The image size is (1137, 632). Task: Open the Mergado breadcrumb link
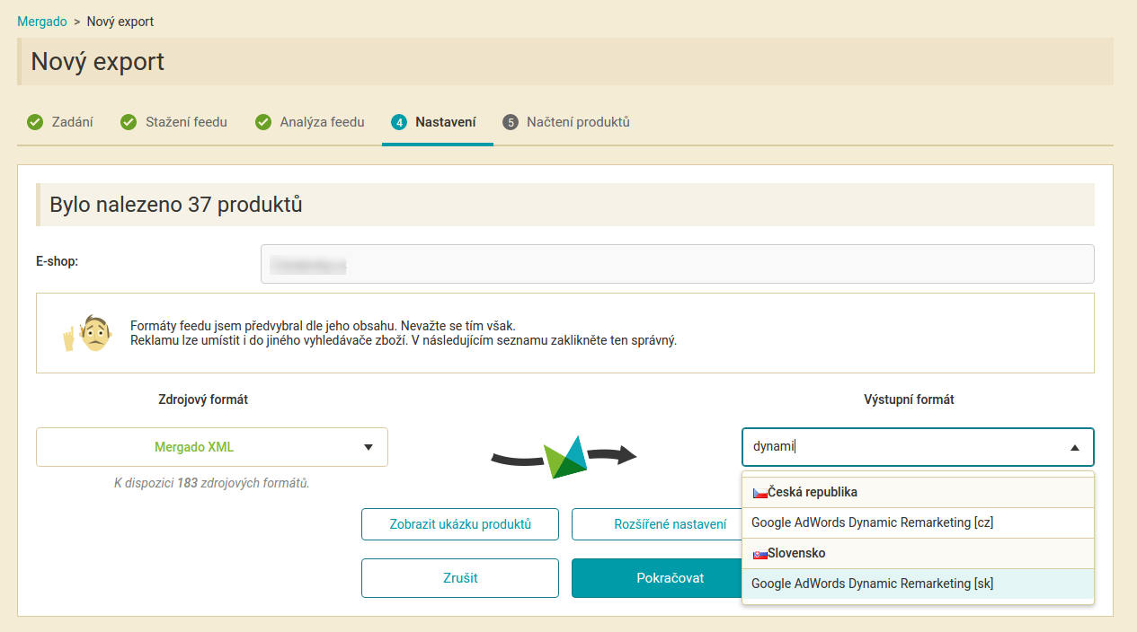click(x=42, y=22)
